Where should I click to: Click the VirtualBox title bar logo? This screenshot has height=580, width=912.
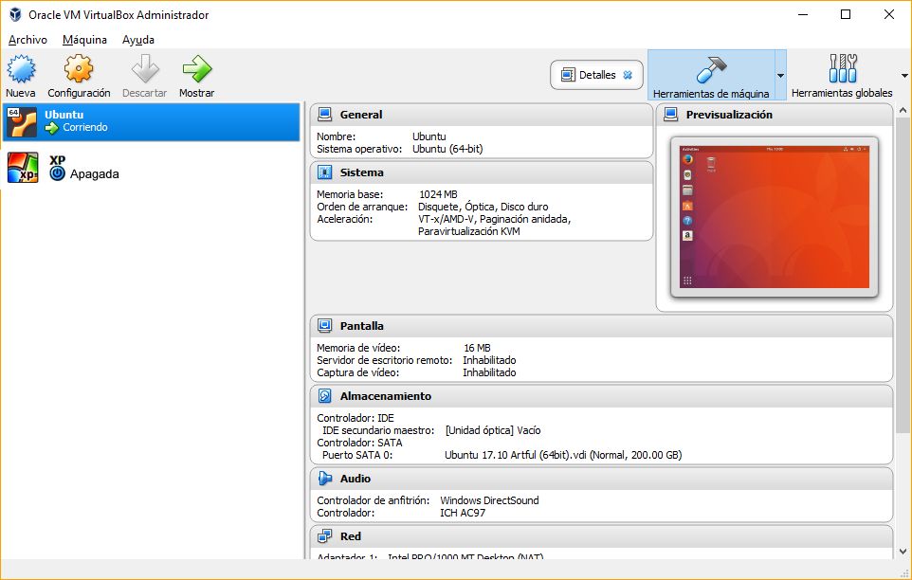tap(15, 14)
